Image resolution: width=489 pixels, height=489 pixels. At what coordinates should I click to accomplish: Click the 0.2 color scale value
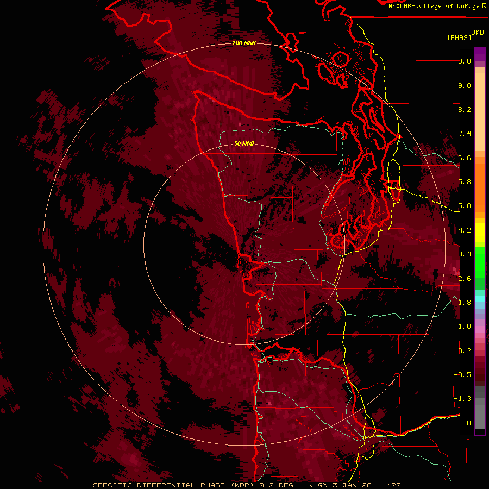(x=465, y=351)
